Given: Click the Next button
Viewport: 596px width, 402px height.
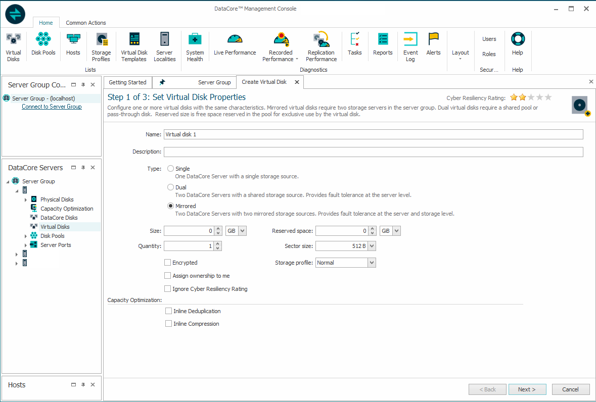Looking at the screenshot, I should click(527, 389).
